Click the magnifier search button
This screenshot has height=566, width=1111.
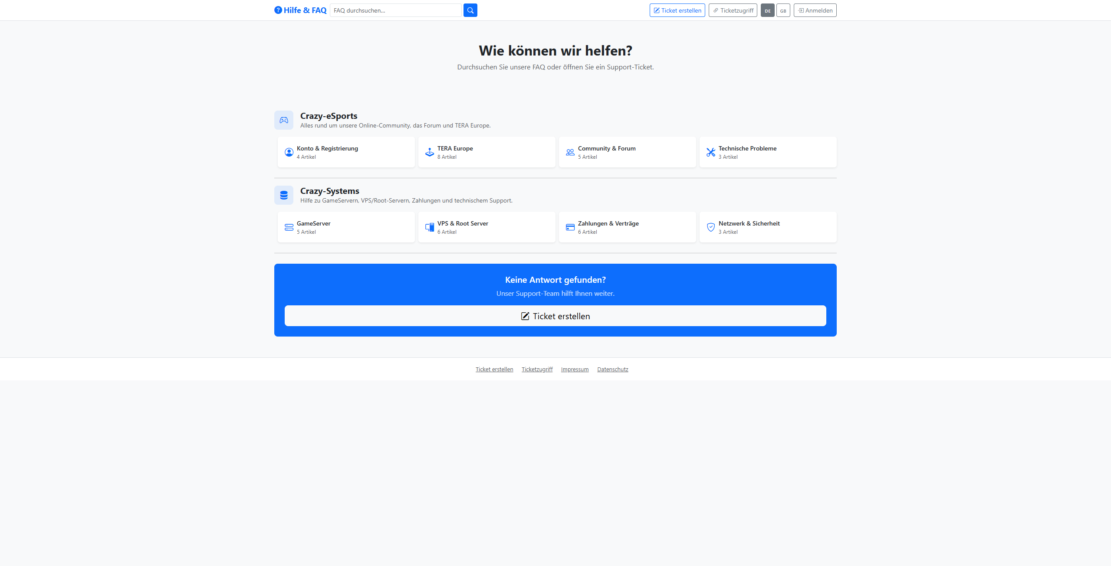click(470, 10)
